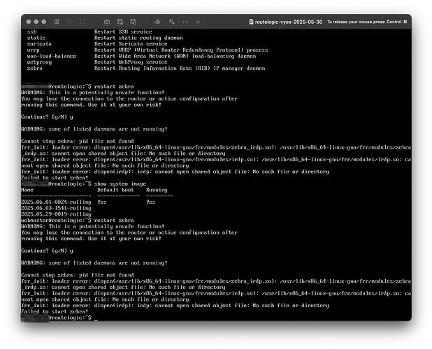Click the 'suricata' entry in the restart list

39,44
